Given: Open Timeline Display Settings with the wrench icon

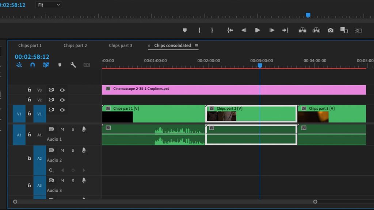Looking at the screenshot, I should click(x=73, y=65).
